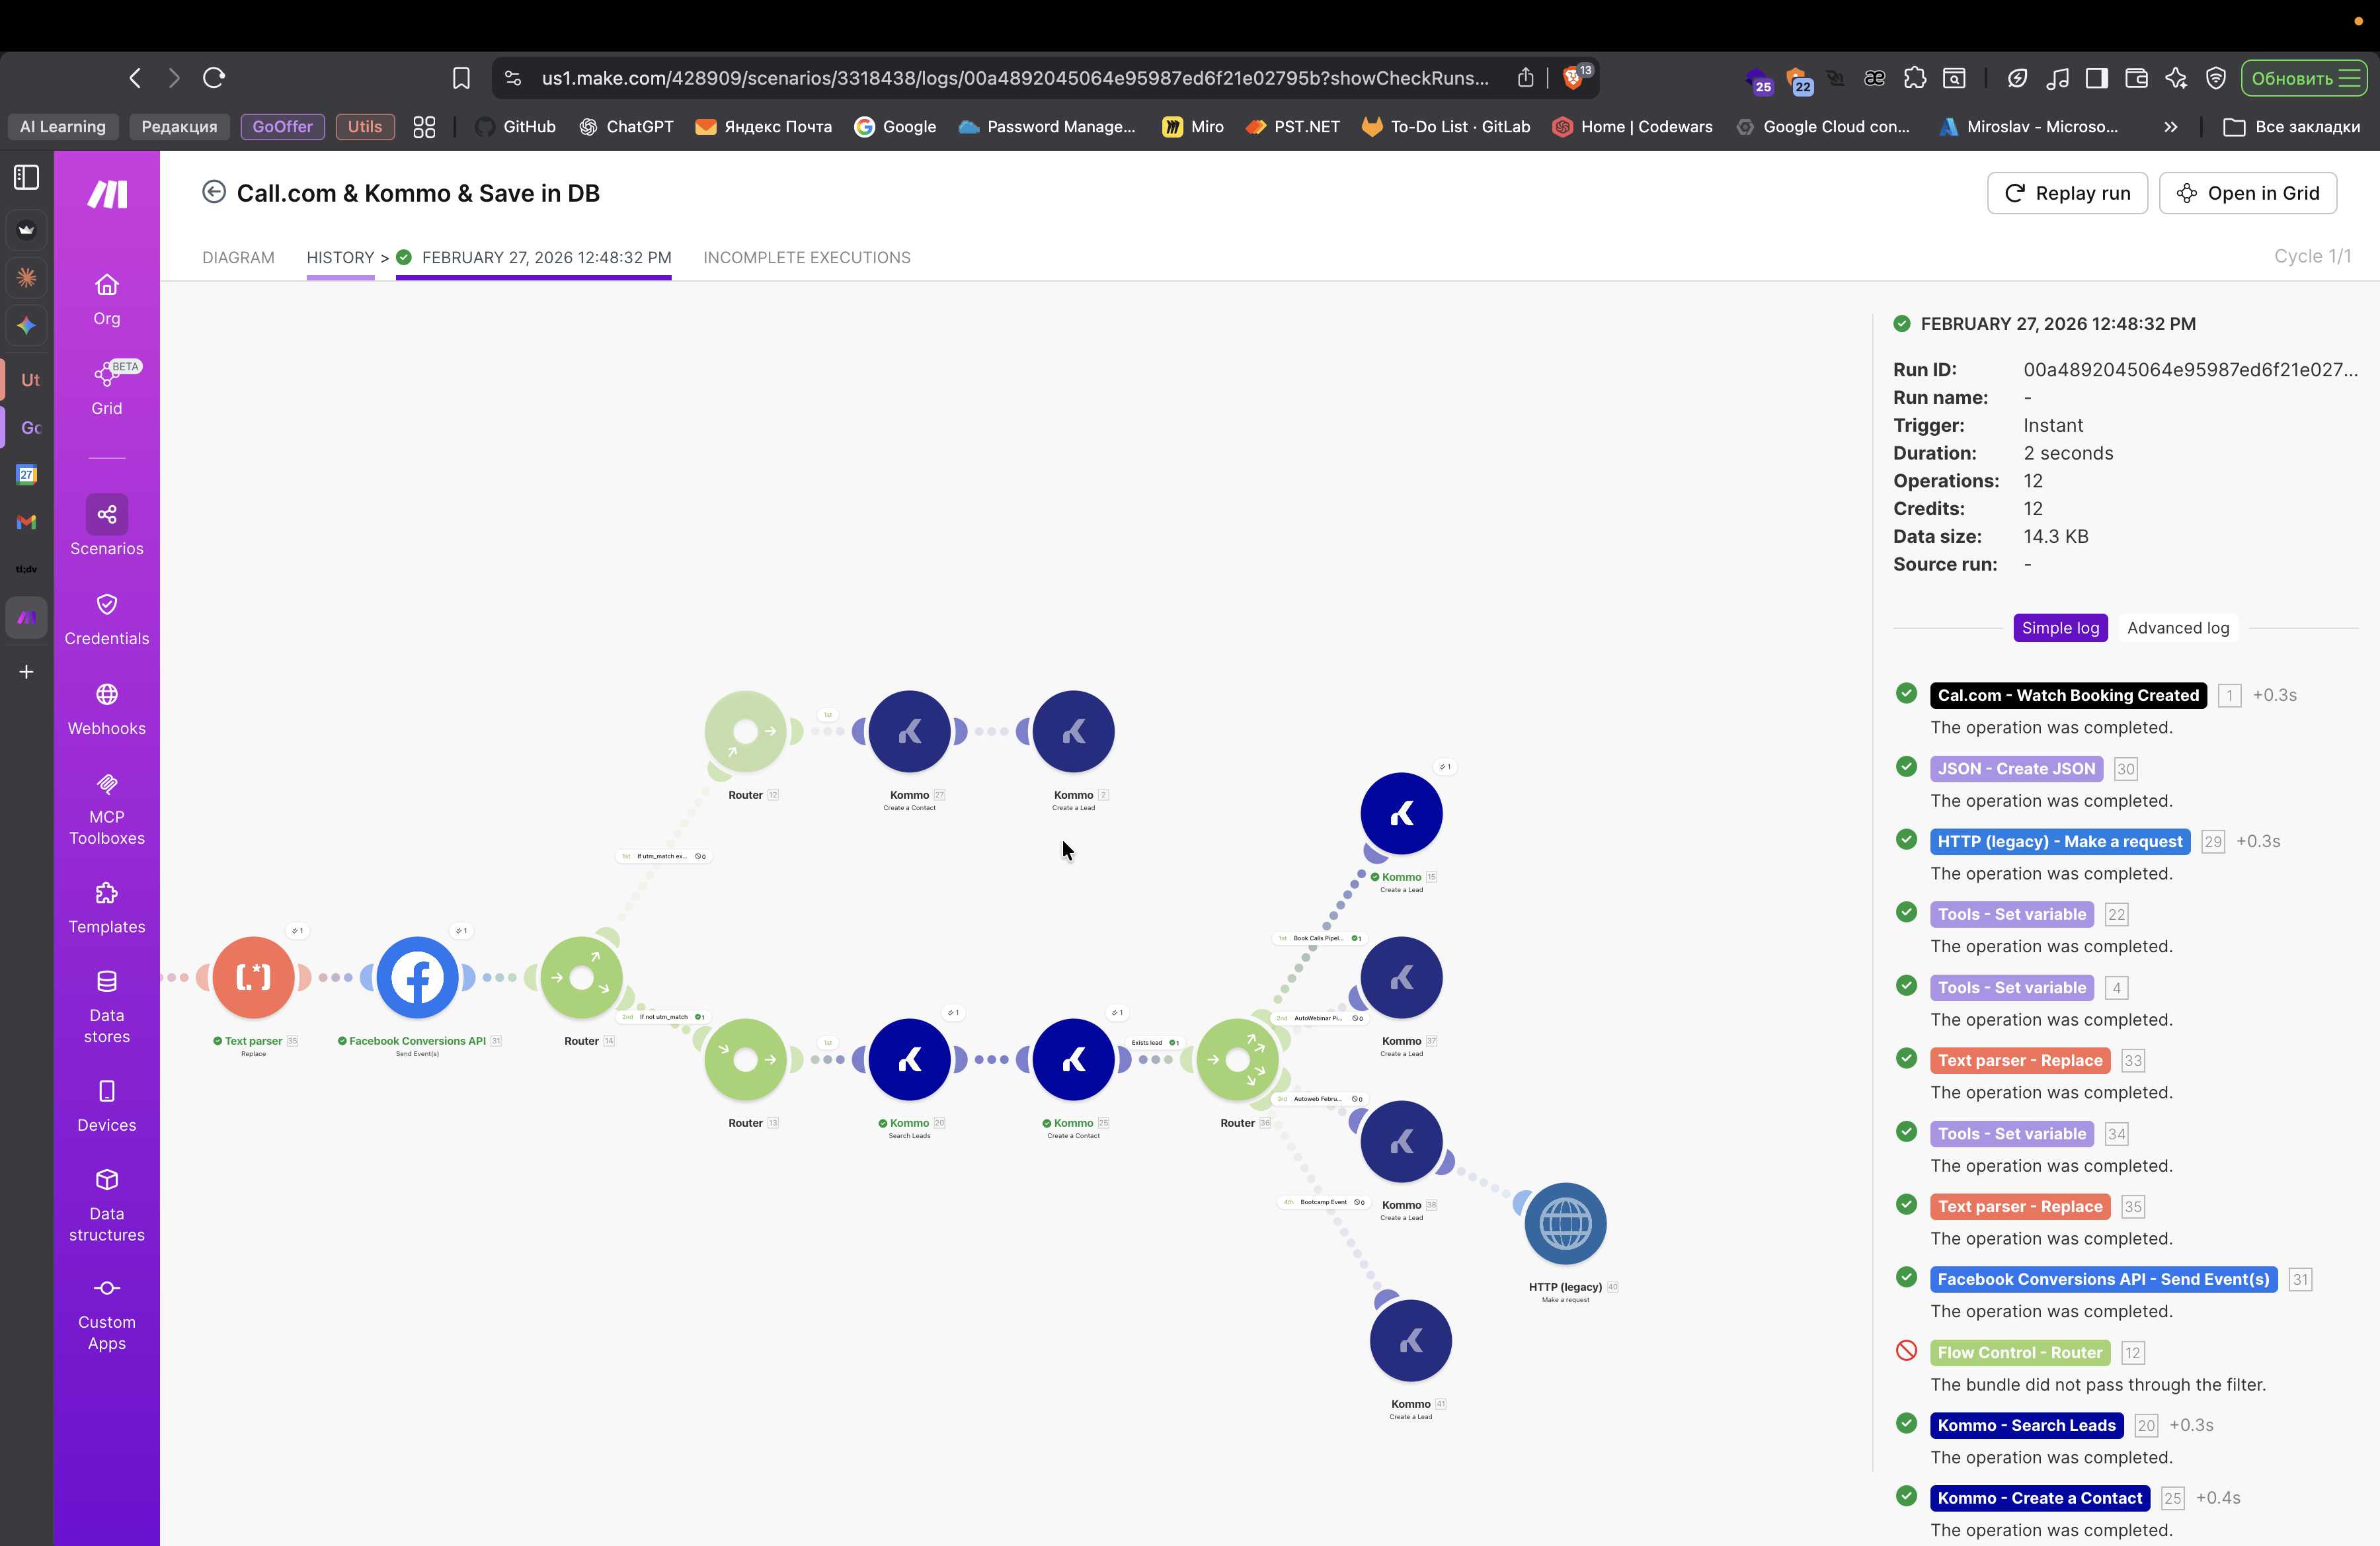Switch to the DIAGRAM tab
The image size is (2380, 1546).
238,257
